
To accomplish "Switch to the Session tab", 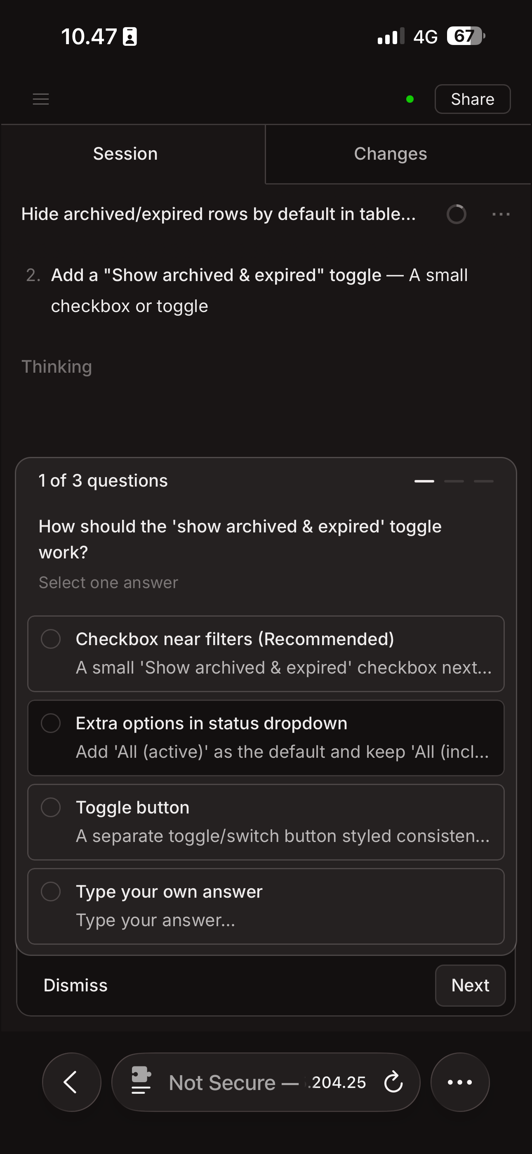I will point(125,154).
